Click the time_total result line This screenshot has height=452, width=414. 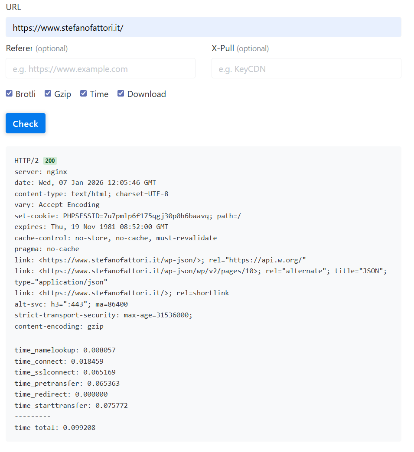pyautogui.click(x=55, y=427)
